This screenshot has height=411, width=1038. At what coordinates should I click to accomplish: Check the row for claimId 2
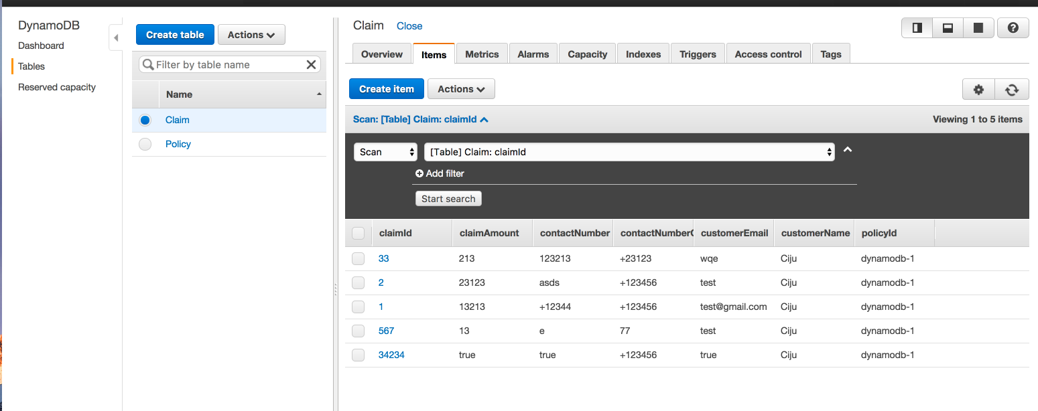tap(359, 282)
